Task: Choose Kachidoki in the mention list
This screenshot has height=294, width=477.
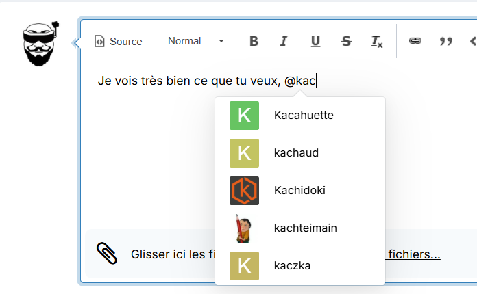Action: (299, 191)
